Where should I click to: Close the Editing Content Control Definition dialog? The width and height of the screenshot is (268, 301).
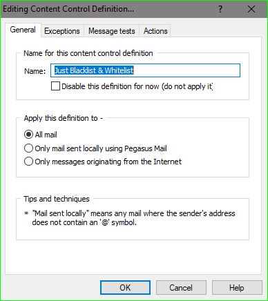coord(251,9)
